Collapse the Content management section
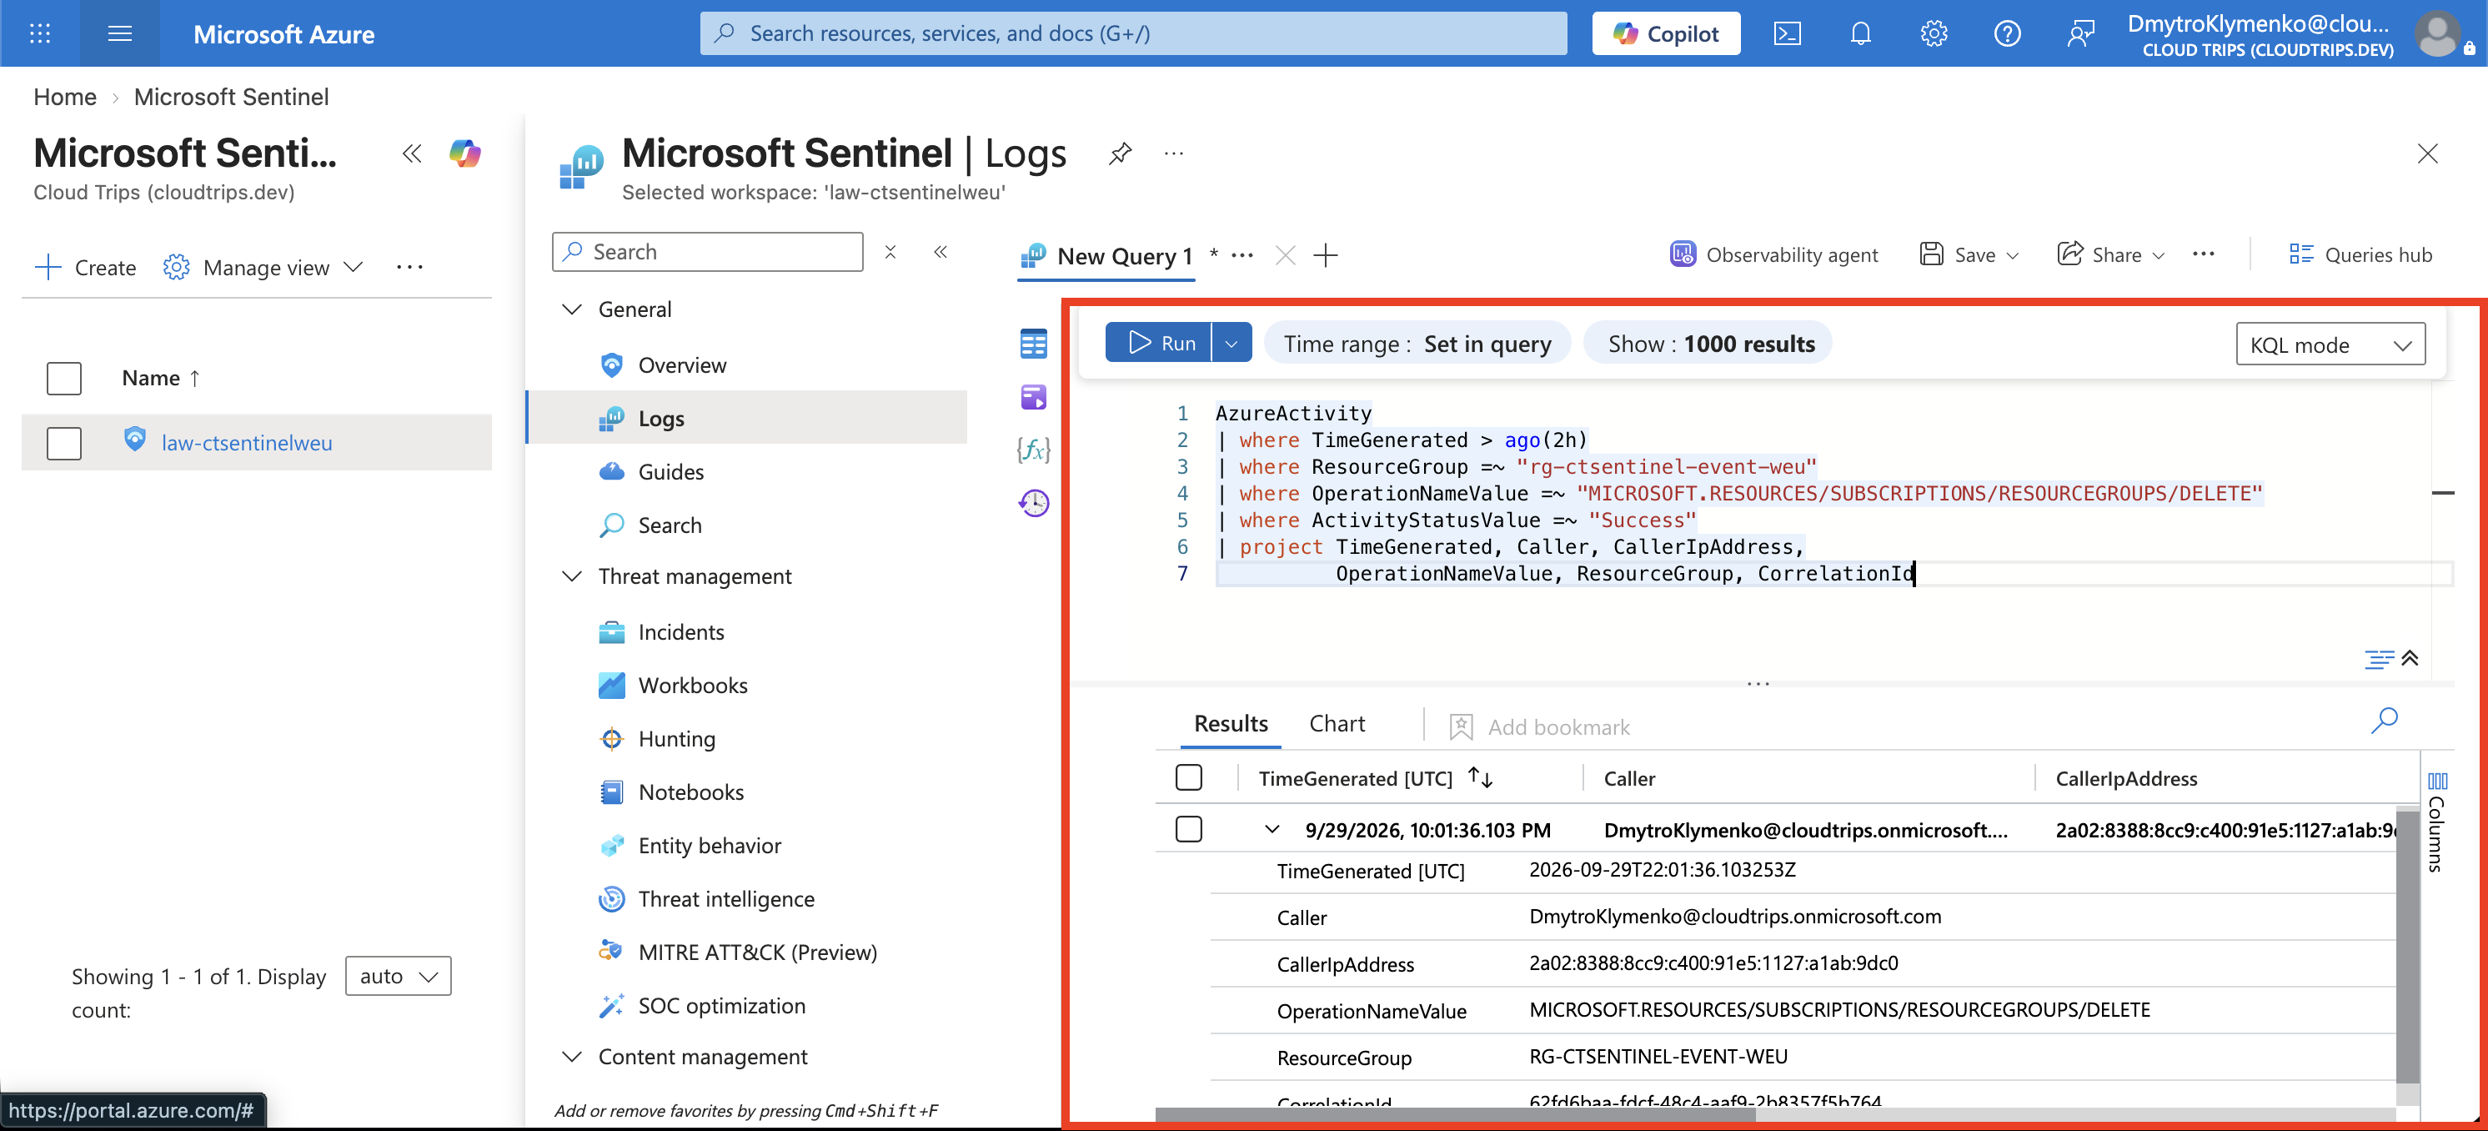The width and height of the screenshot is (2488, 1131). [572, 1057]
